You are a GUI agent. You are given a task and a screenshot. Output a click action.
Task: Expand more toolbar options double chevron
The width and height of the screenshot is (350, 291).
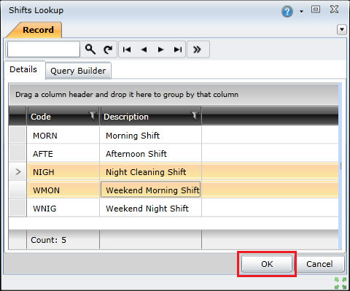coord(197,50)
